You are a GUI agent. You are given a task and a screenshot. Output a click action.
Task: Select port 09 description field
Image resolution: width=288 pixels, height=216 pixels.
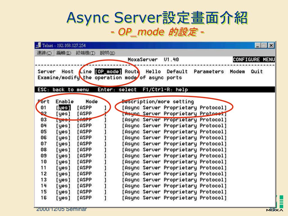174,156
